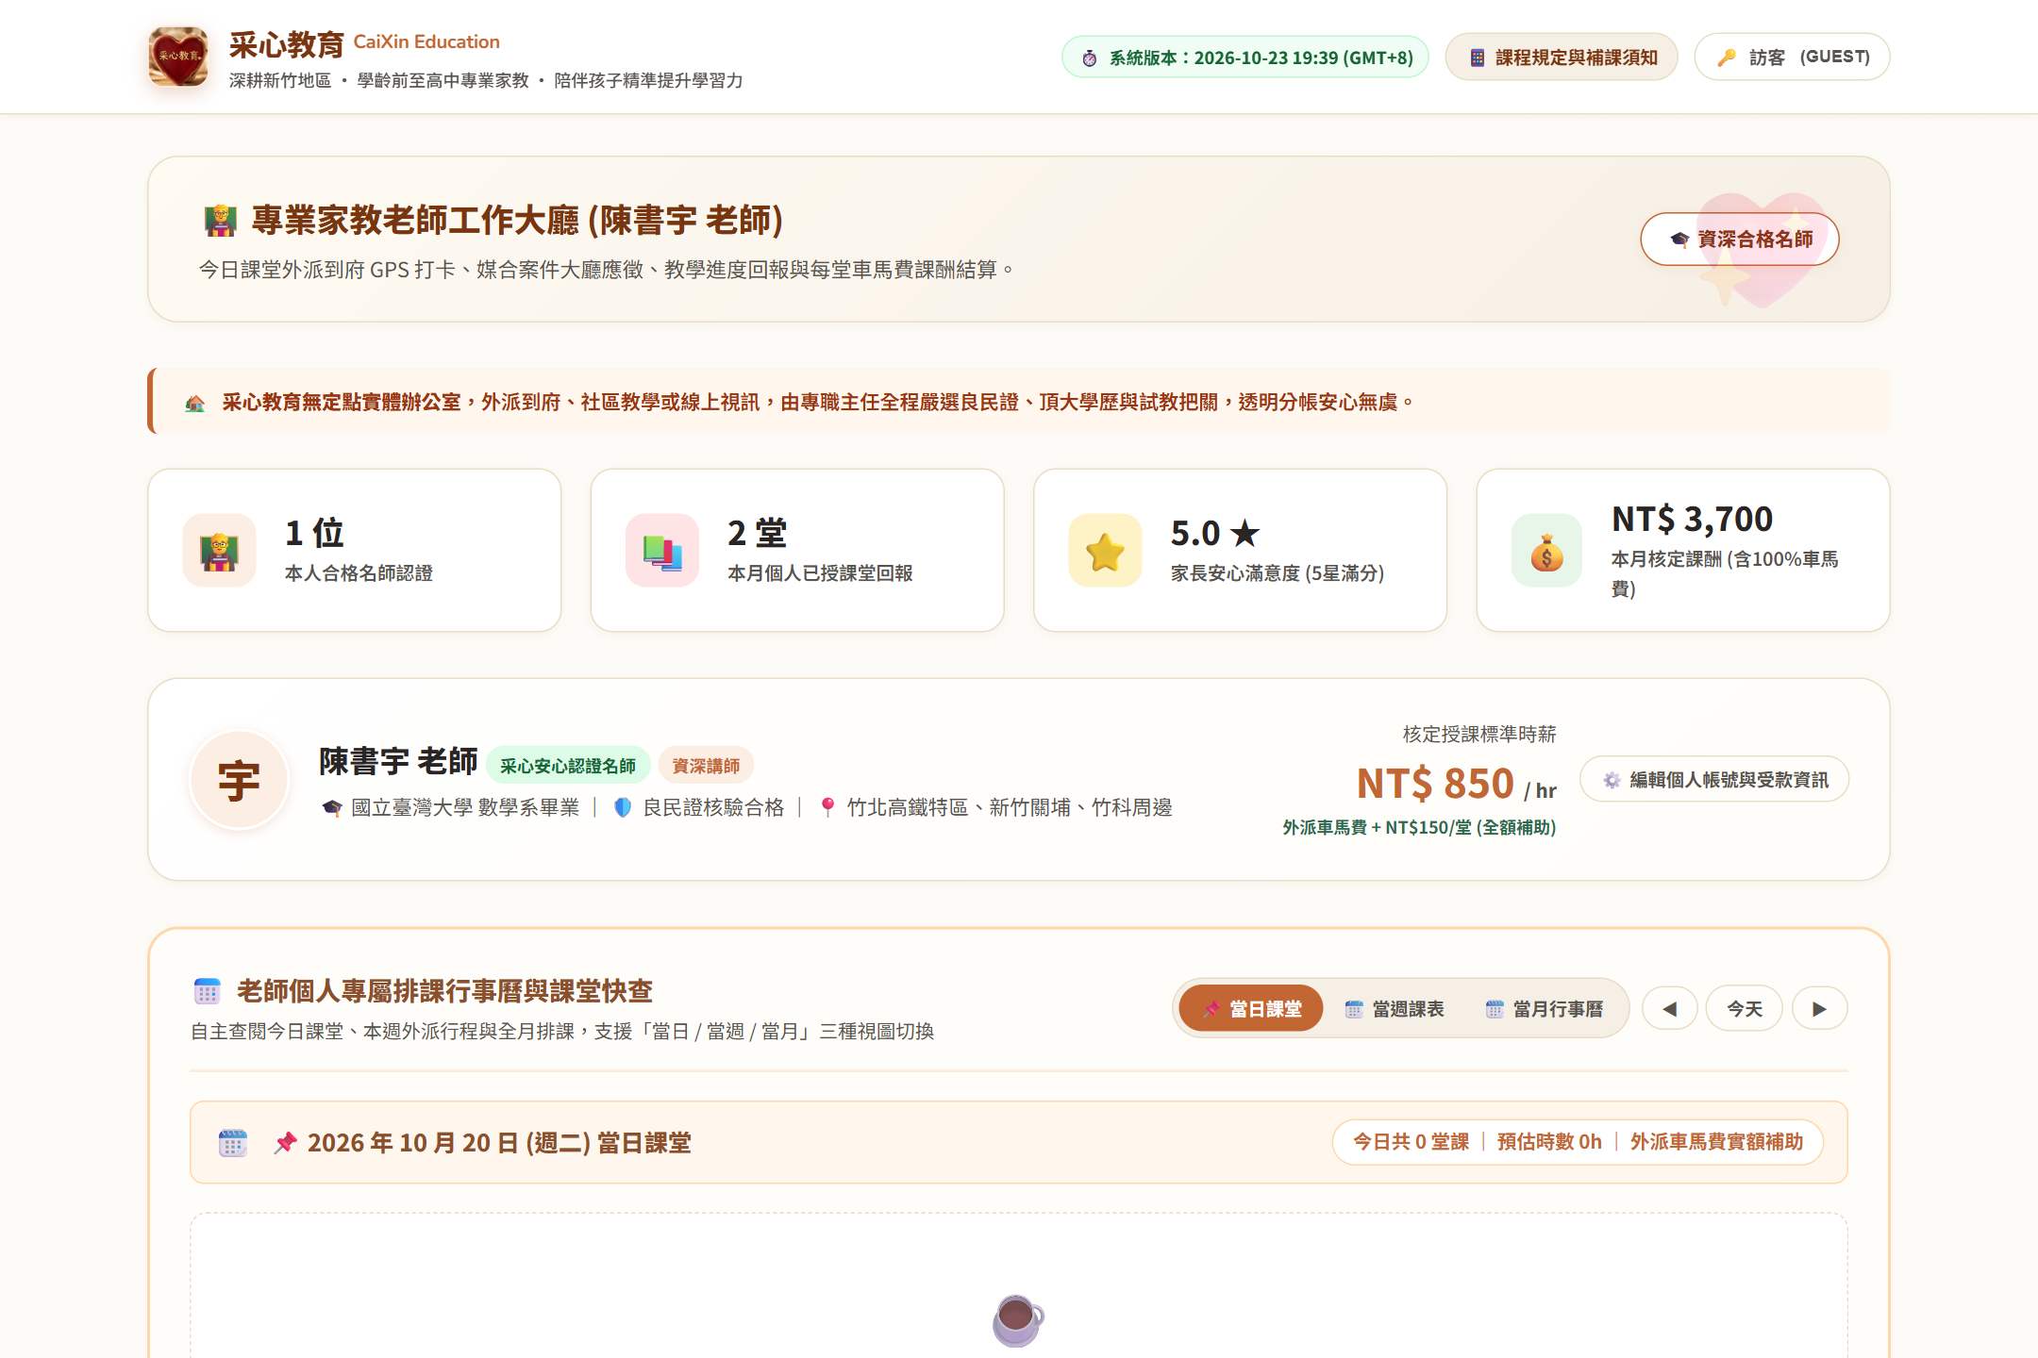
Task: Click the house icon in the notice banner
Action: click(x=195, y=403)
